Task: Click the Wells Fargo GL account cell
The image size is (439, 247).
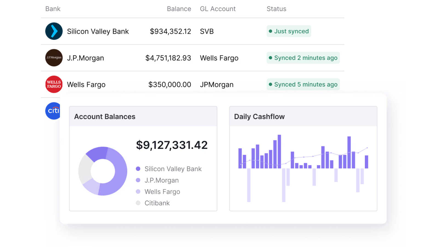Action: 219,58
